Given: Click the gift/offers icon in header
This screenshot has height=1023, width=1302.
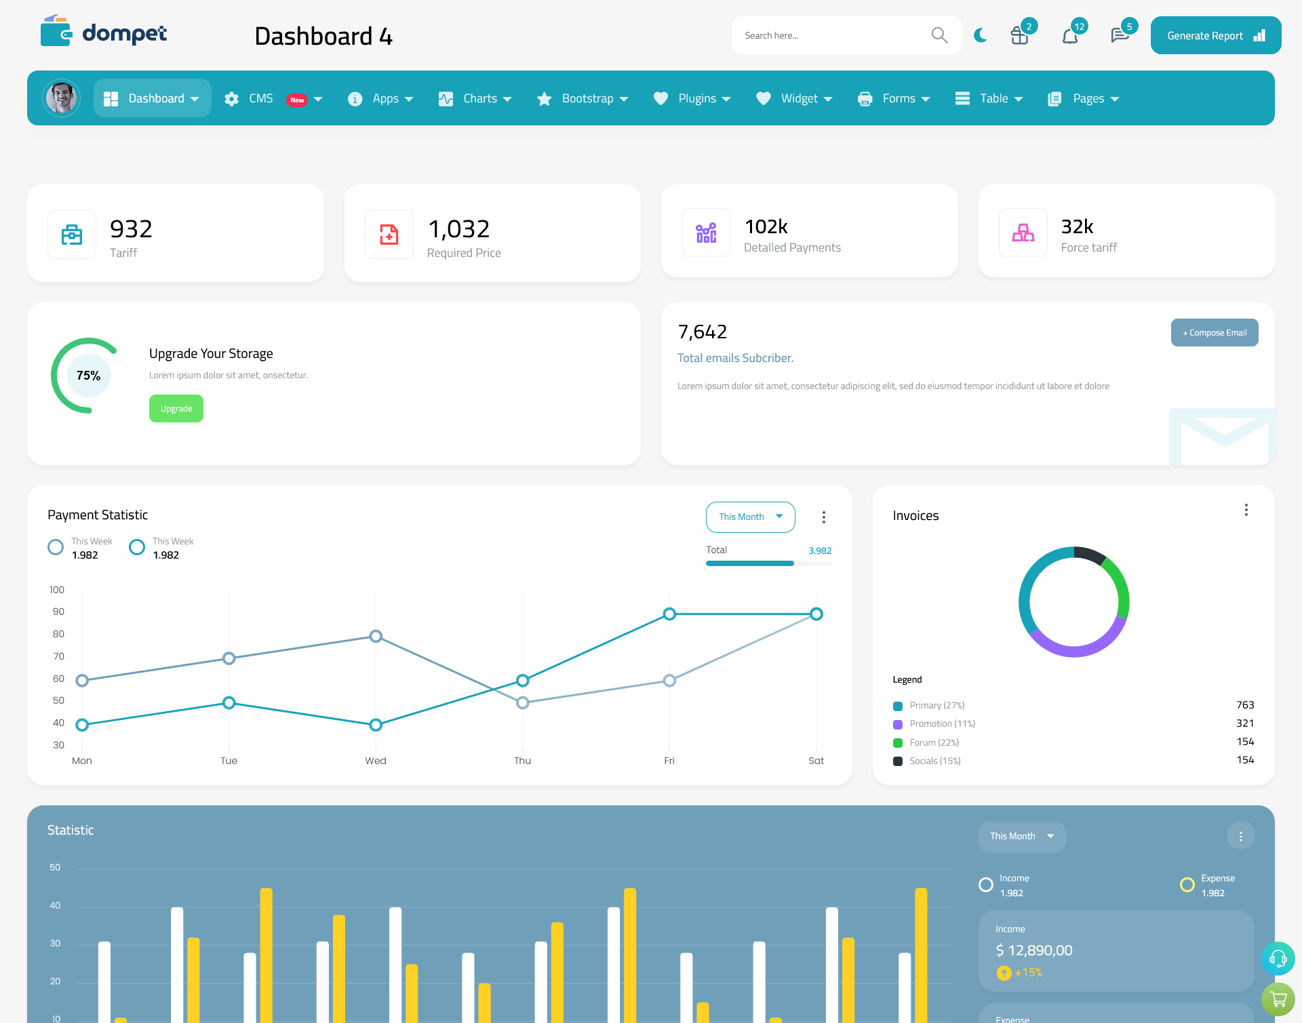Looking at the screenshot, I should tap(1019, 35).
